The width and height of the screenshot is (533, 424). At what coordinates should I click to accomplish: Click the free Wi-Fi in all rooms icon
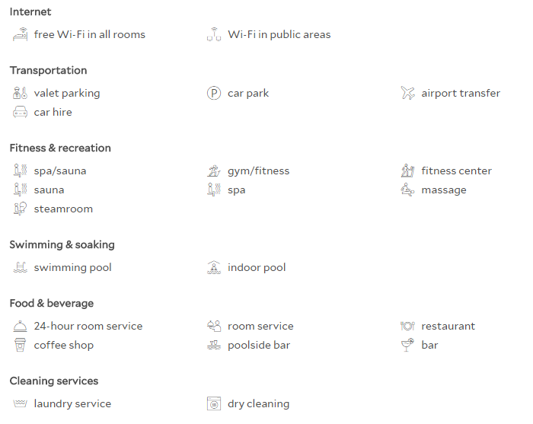click(20, 34)
